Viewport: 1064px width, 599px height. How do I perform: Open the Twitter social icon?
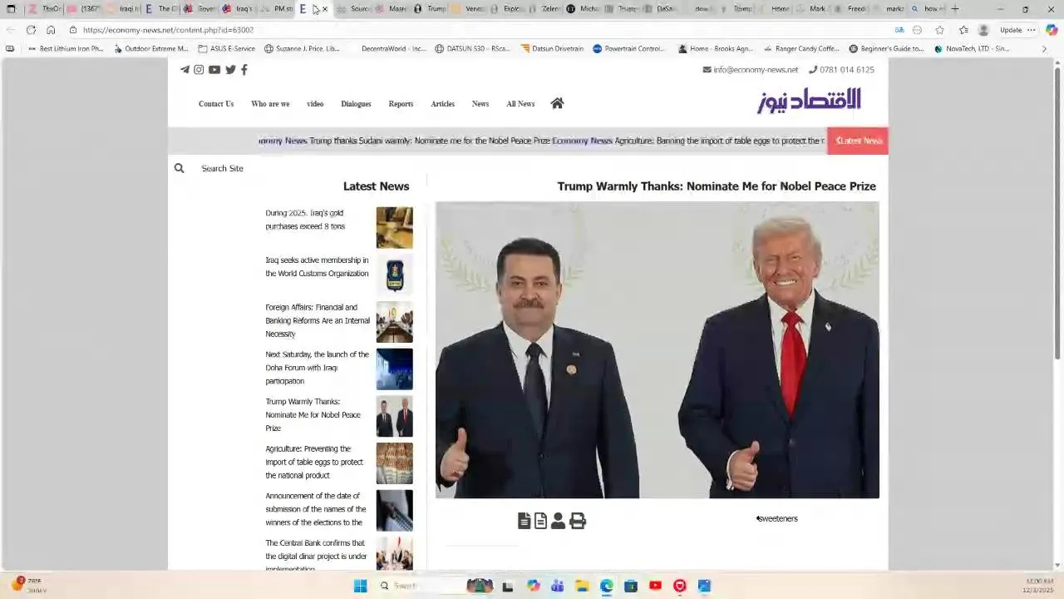[x=230, y=70]
